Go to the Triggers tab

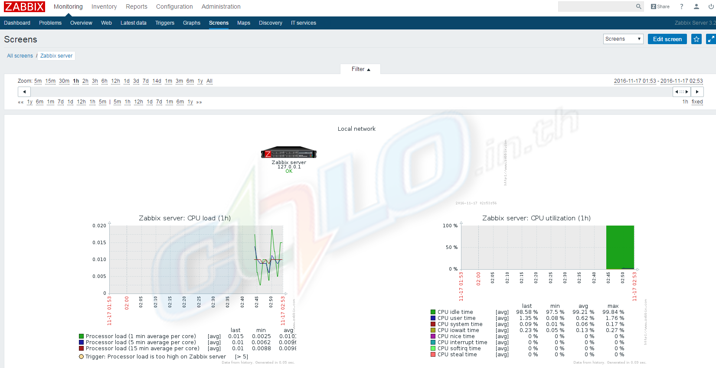pyautogui.click(x=165, y=23)
